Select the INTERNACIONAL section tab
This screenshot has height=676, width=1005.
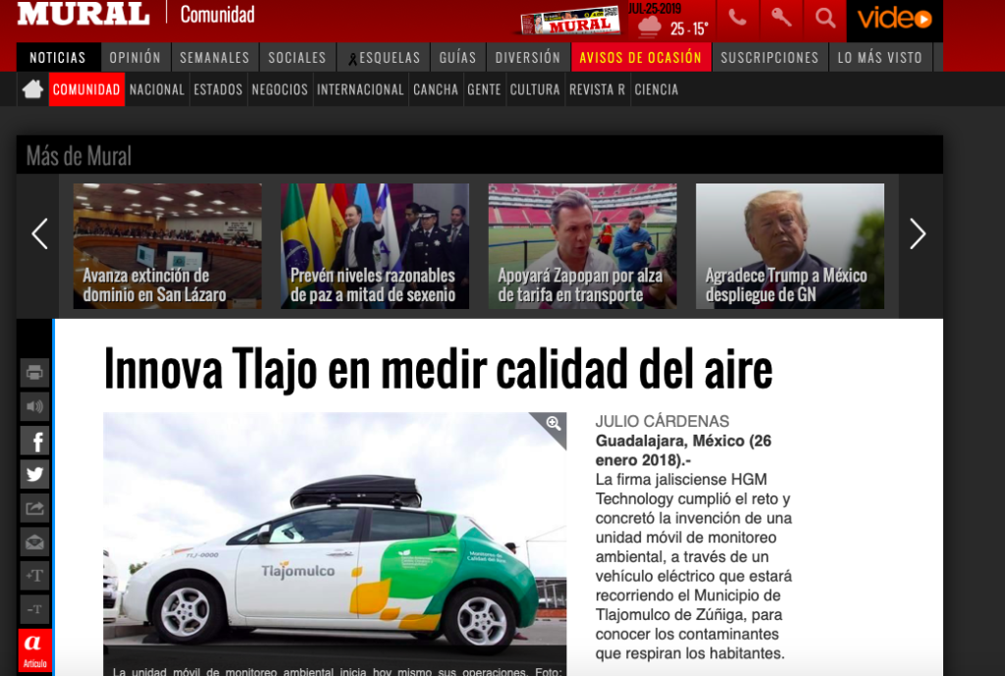[360, 89]
